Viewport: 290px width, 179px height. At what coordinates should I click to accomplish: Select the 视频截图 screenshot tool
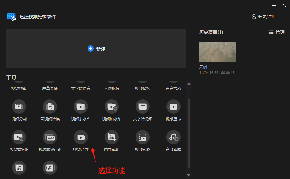pyautogui.click(x=142, y=137)
